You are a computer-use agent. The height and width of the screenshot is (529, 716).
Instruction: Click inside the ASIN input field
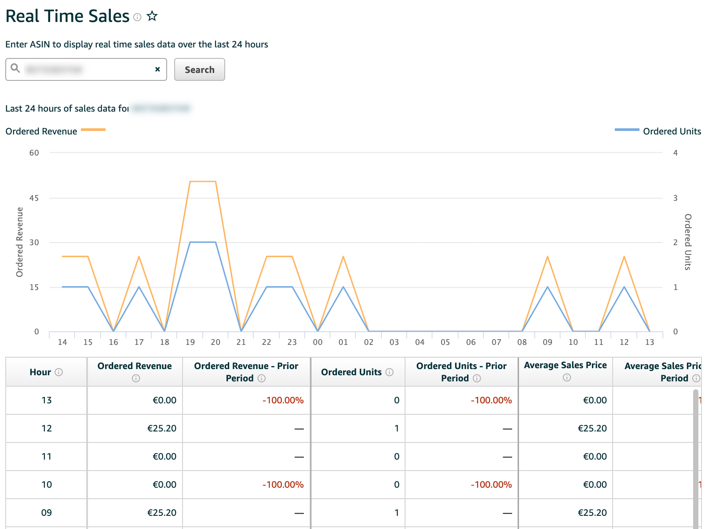click(84, 69)
